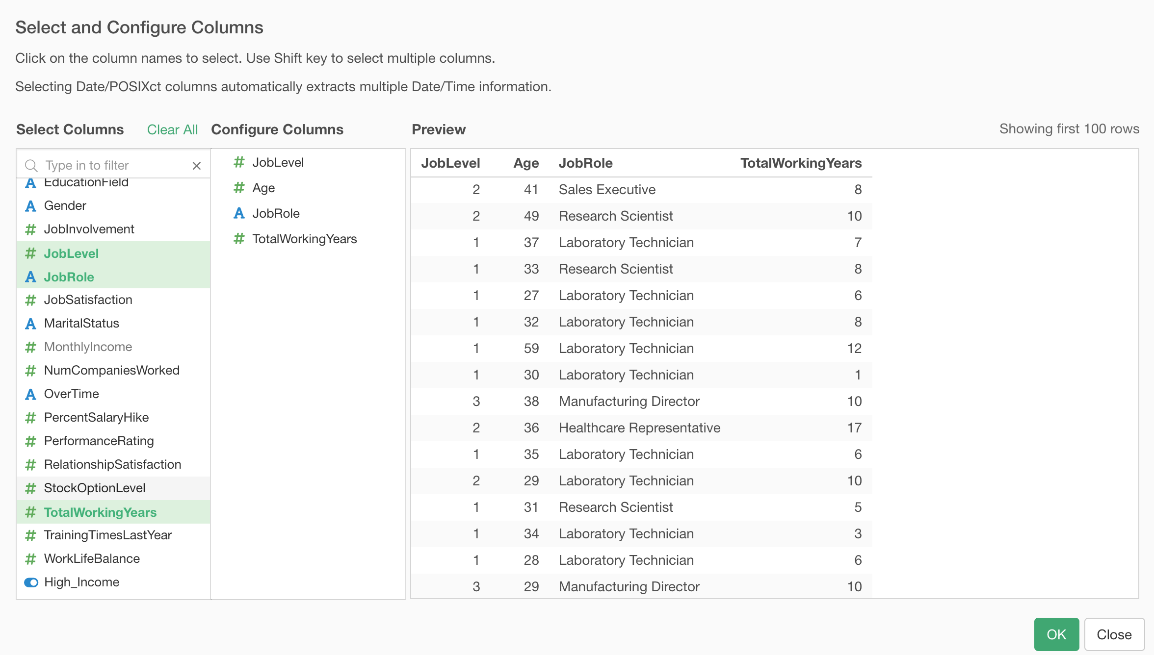This screenshot has width=1154, height=655.
Task: Select the TrainingTimesLastYear column
Action: [x=107, y=535]
